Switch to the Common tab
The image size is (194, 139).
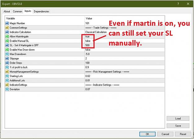[x=17, y=11]
